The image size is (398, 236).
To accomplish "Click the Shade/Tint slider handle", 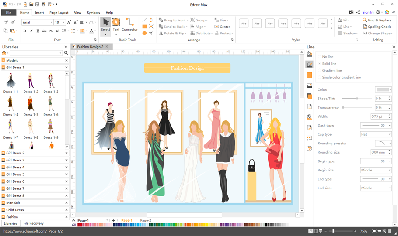I will coord(357,99).
